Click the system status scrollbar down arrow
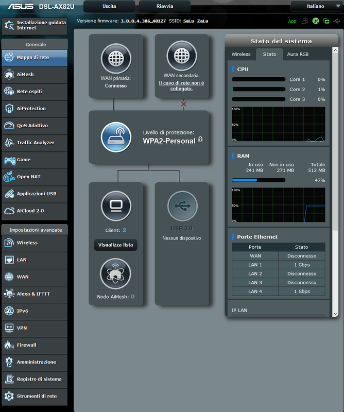This screenshot has height=412, width=344. 335,314
